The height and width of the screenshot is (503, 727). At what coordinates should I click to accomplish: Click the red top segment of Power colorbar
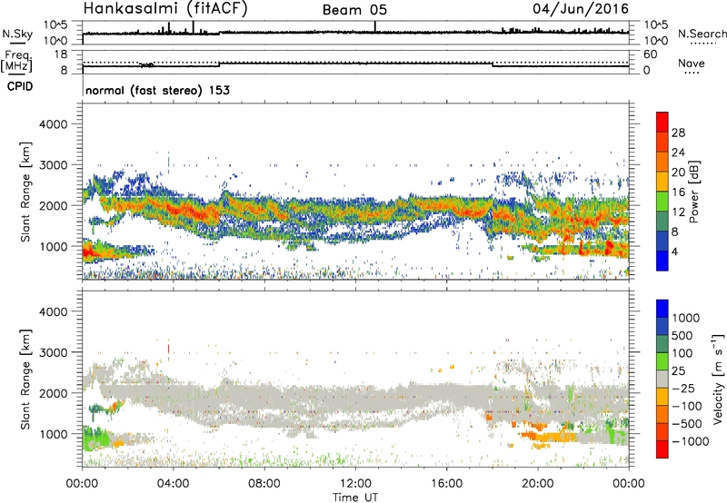coord(662,123)
